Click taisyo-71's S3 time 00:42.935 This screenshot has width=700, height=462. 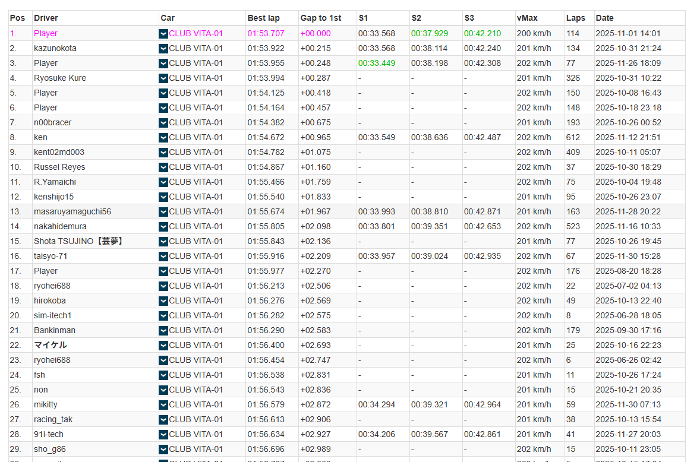(482, 257)
